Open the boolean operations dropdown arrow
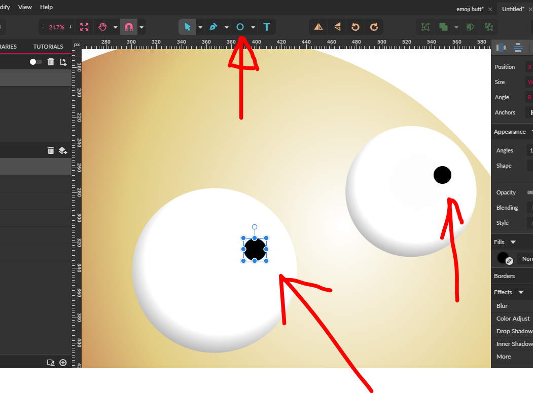This screenshot has width=533, height=393. (x=456, y=27)
